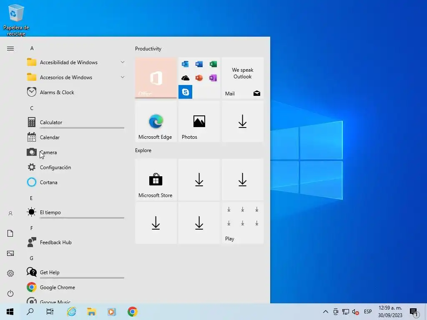Open Excel icon in Office apps tile
Screen dimensions: 427x320
[x=213, y=64]
